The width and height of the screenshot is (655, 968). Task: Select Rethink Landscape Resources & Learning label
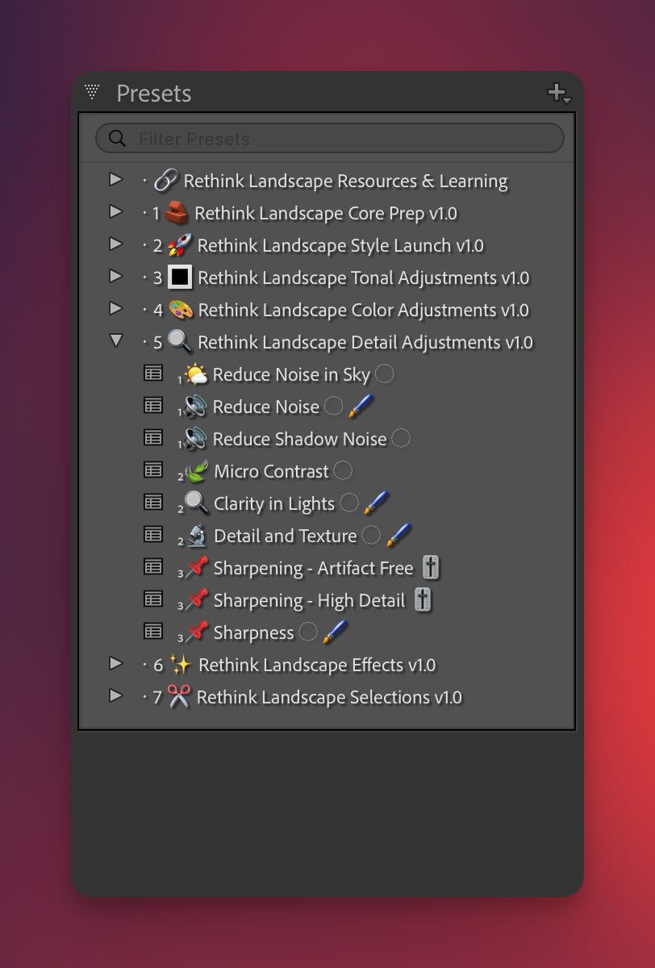[346, 181]
